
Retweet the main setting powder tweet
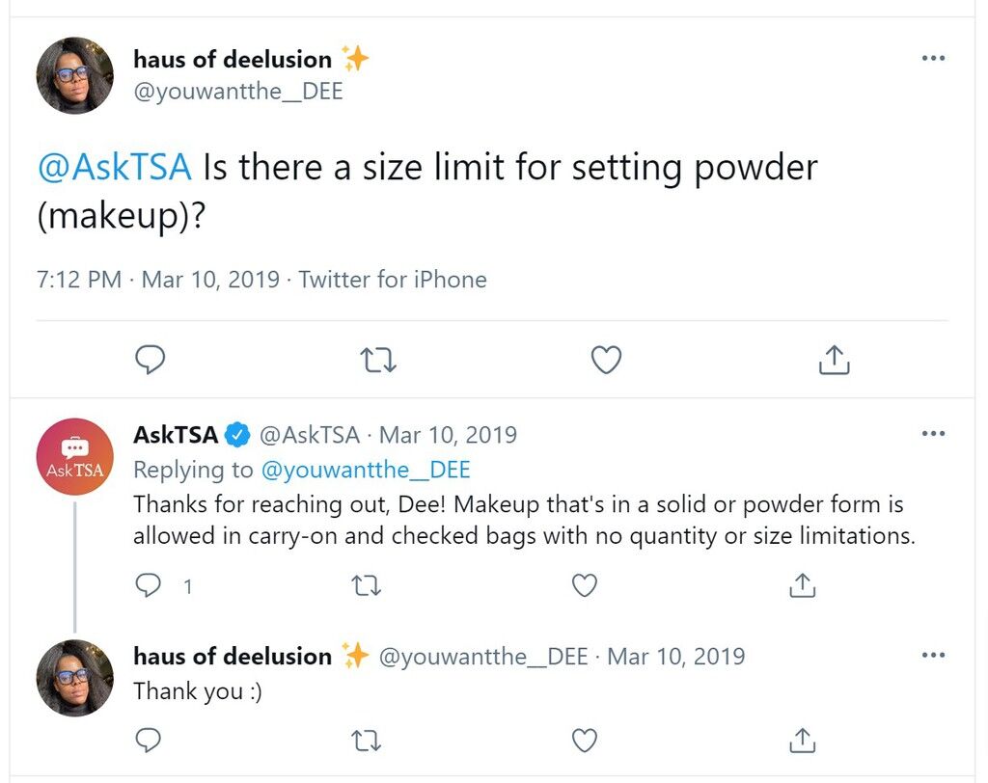point(378,360)
